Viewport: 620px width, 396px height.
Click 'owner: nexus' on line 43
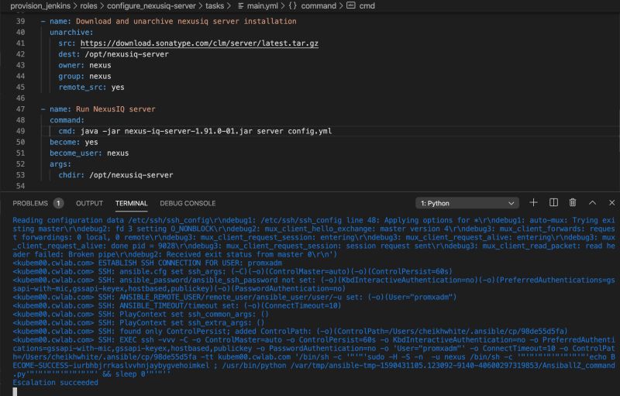[84, 65]
